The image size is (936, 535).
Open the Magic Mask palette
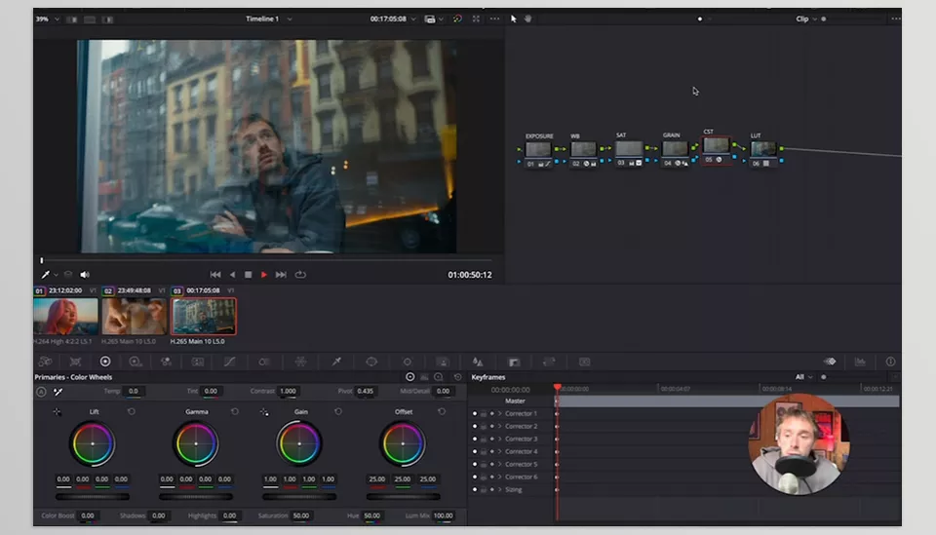[443, 362]
